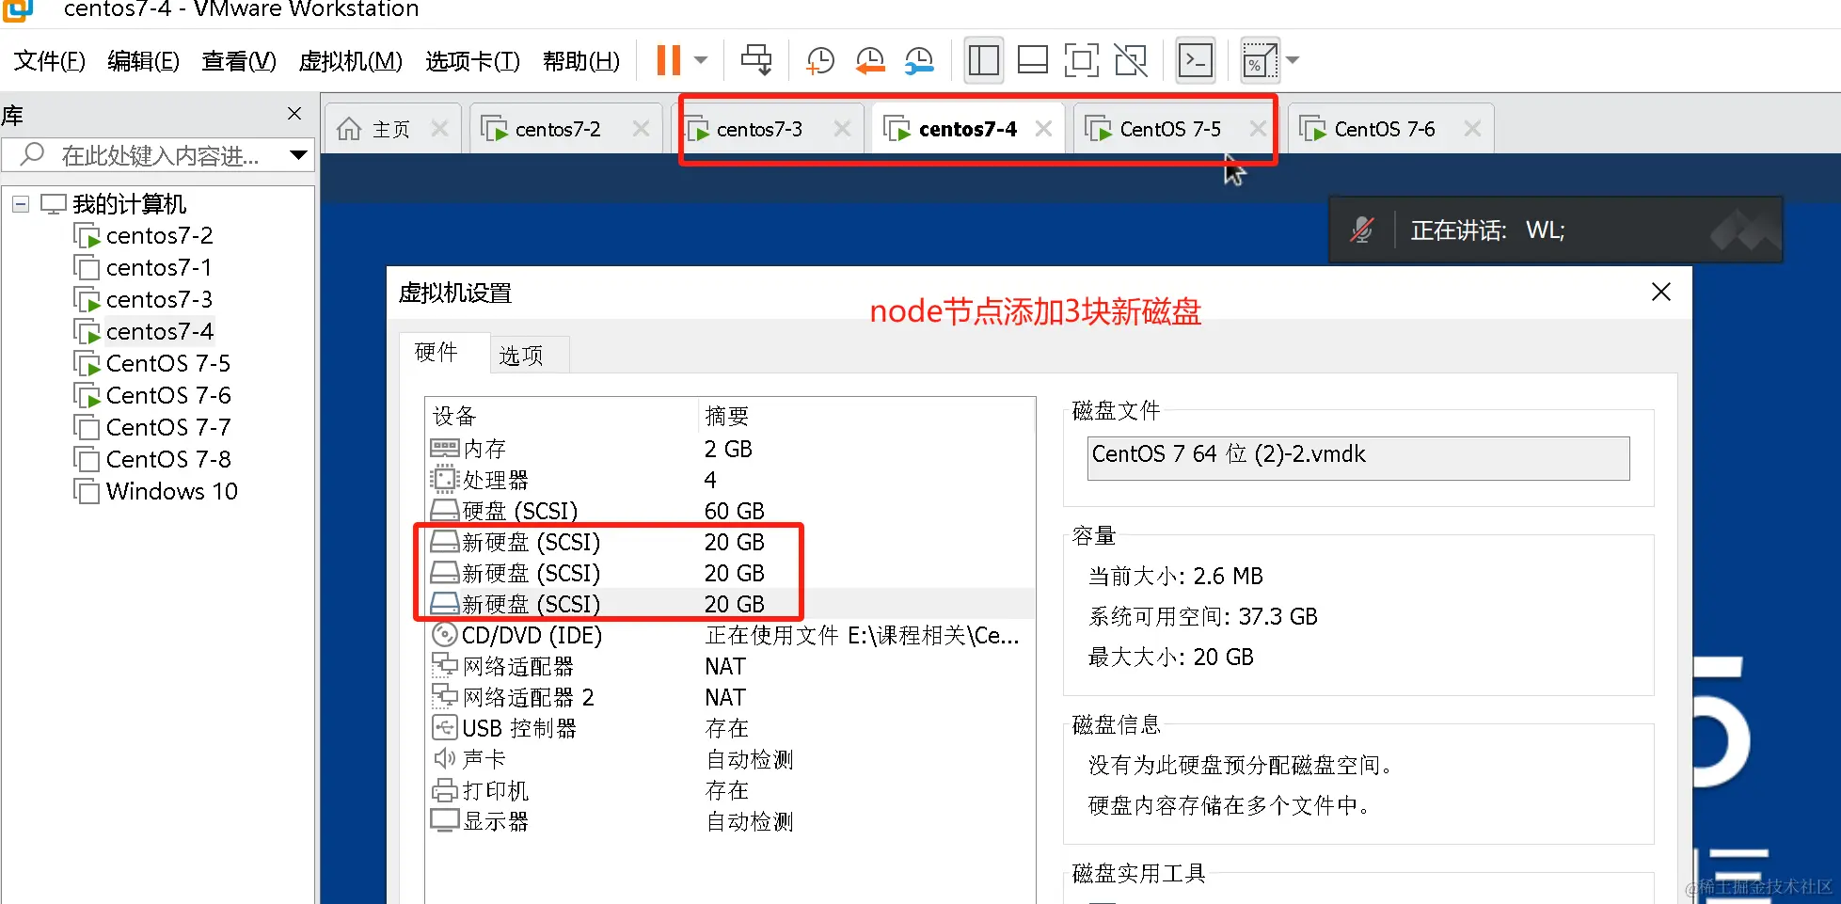Click the 摘要 column header
Viewport: 1841px width, 904px height.
pos(865,416)
